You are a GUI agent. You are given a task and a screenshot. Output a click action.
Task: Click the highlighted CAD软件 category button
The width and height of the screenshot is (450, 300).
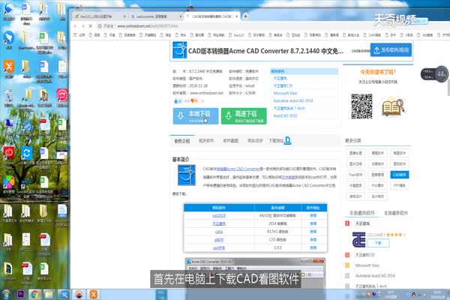[x=400, y=175]
